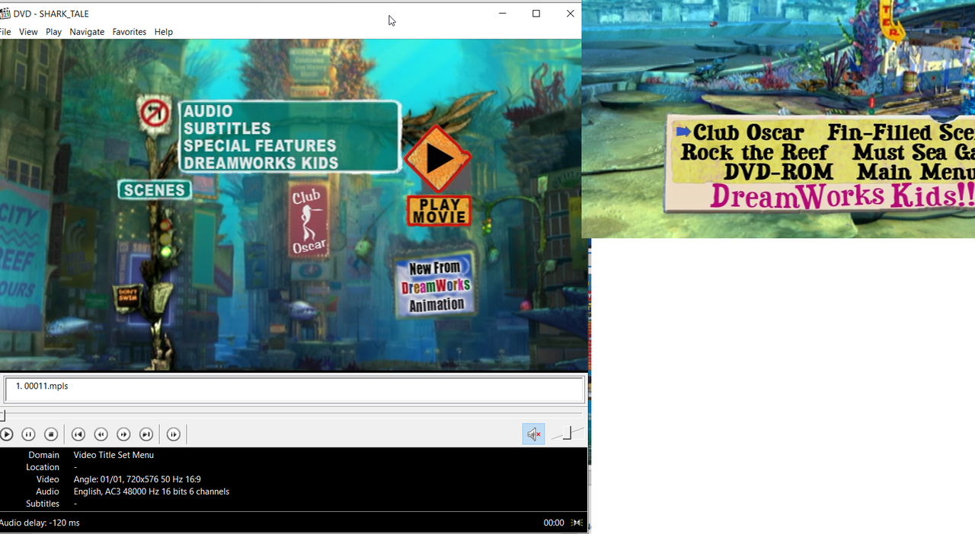The image size is (975, 534).
Task: Close the DVD player window
Action: tap(570, 14)
